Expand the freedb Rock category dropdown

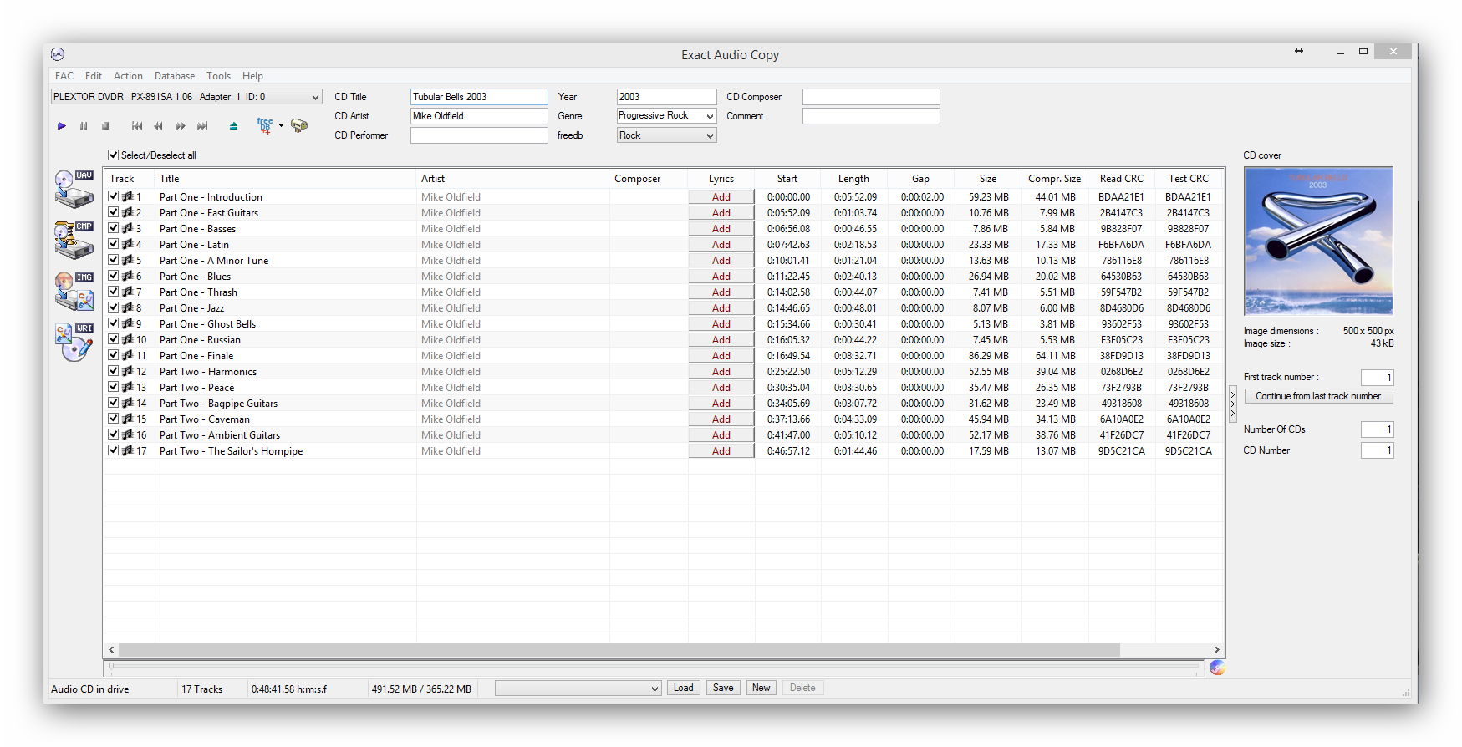coord(710,135)
